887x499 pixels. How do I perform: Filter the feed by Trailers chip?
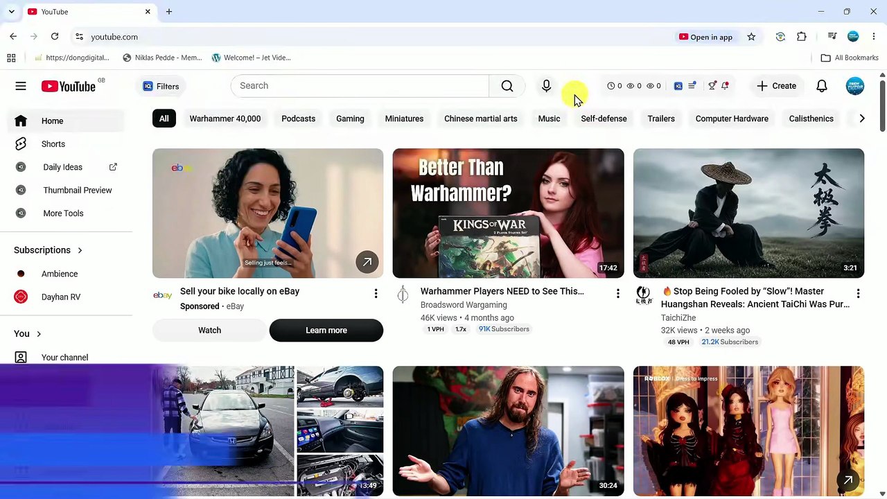[661, 119]
